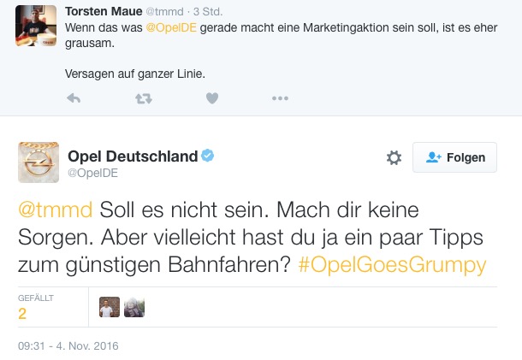Open @tmmd mention in Opel reply

(x=56, y=210)
